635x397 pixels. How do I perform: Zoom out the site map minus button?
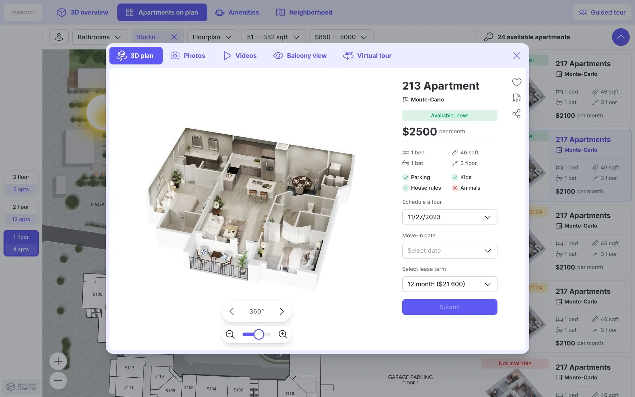coord(58,380)
